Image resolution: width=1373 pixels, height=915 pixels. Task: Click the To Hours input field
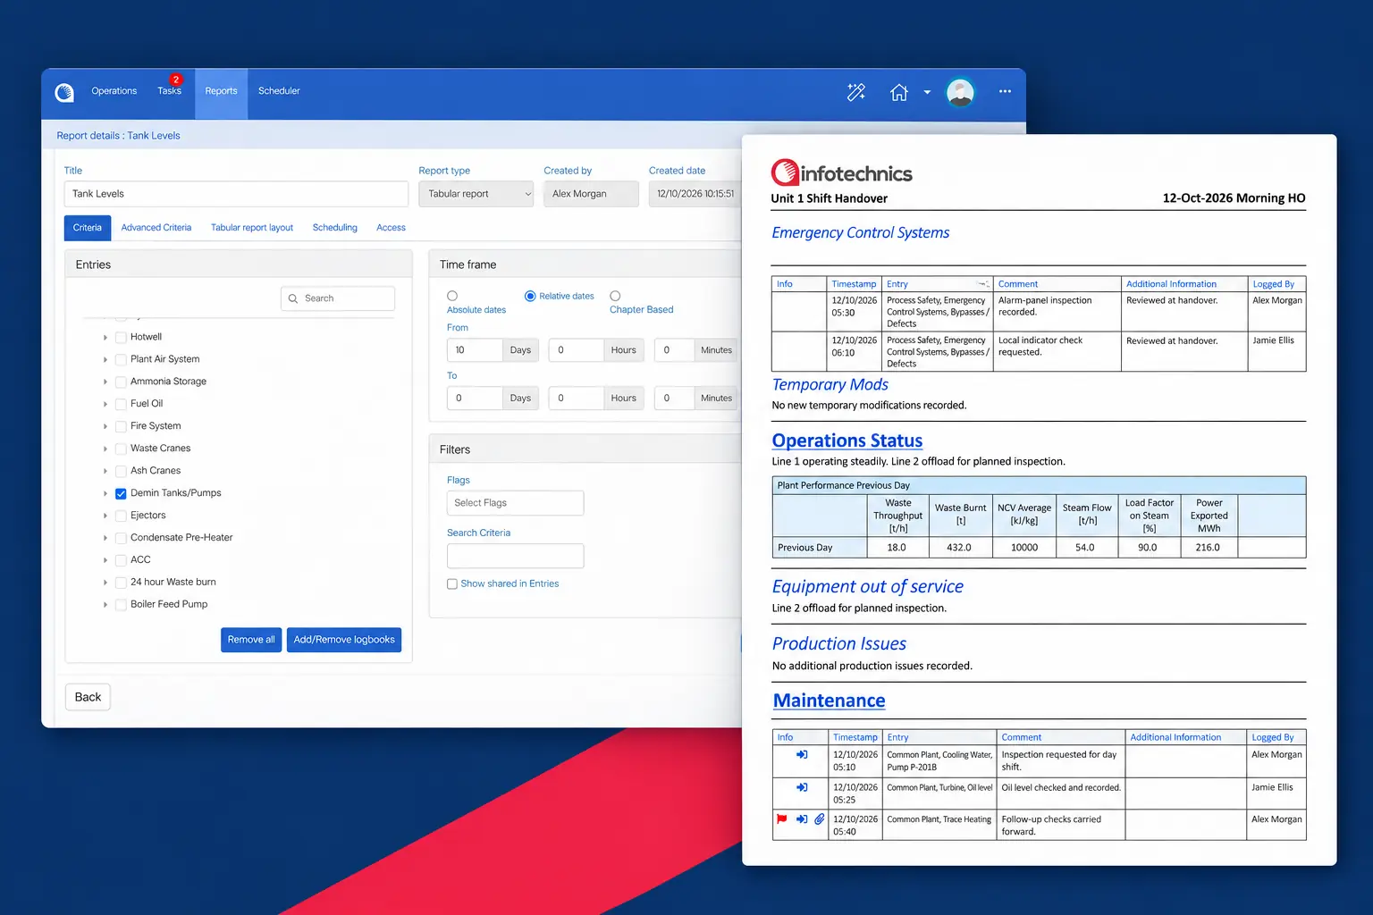pos(577,399)
